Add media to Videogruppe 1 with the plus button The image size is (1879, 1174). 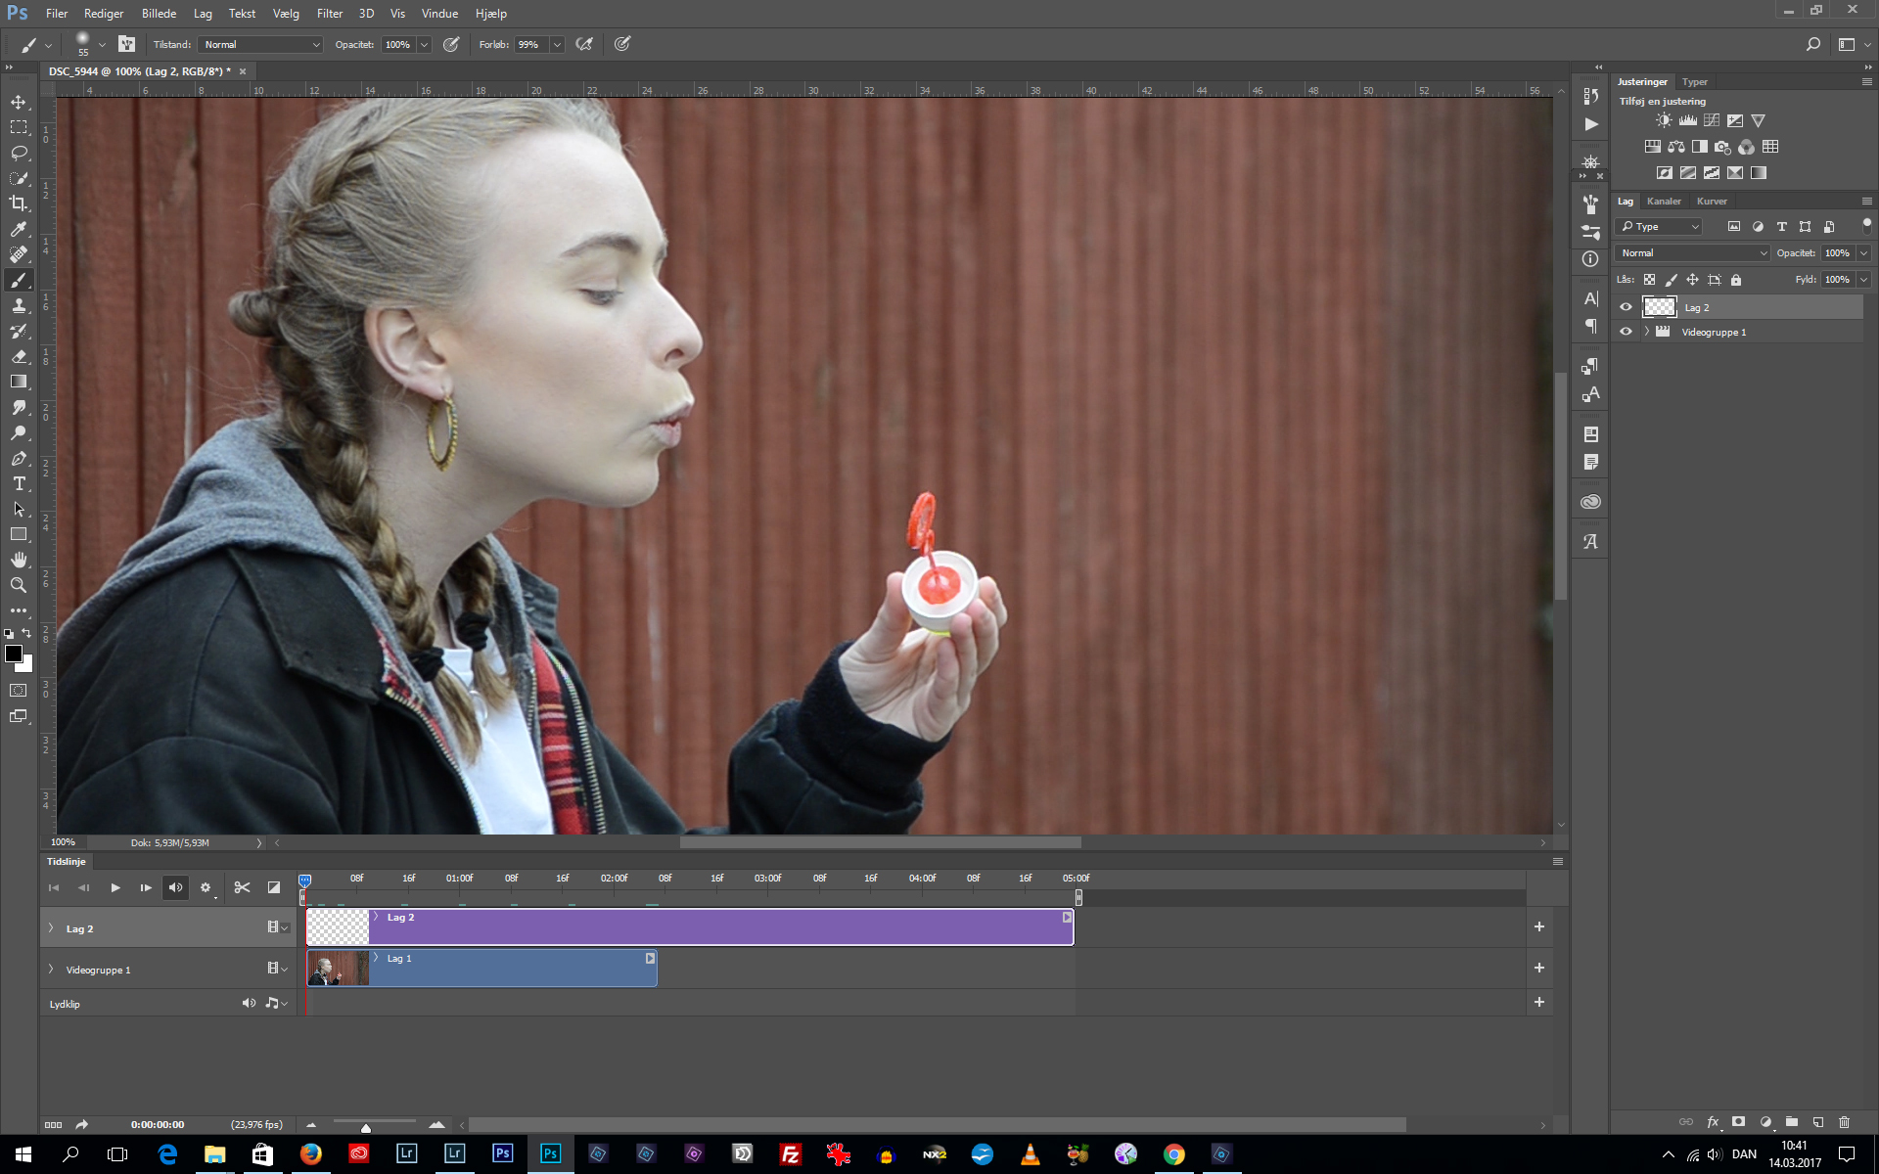1538,968
